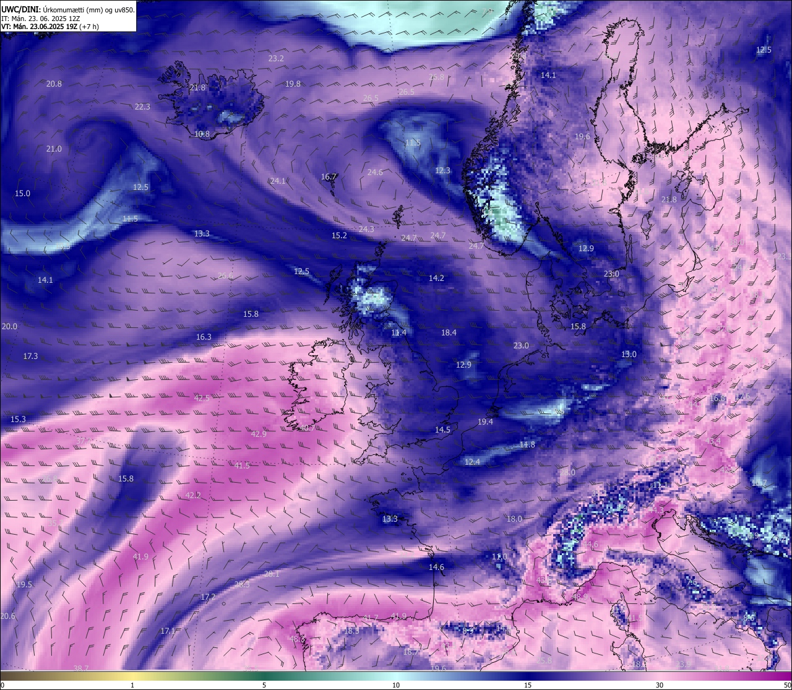
Task: Click the 23.2 value label
Action: [276, 59]
